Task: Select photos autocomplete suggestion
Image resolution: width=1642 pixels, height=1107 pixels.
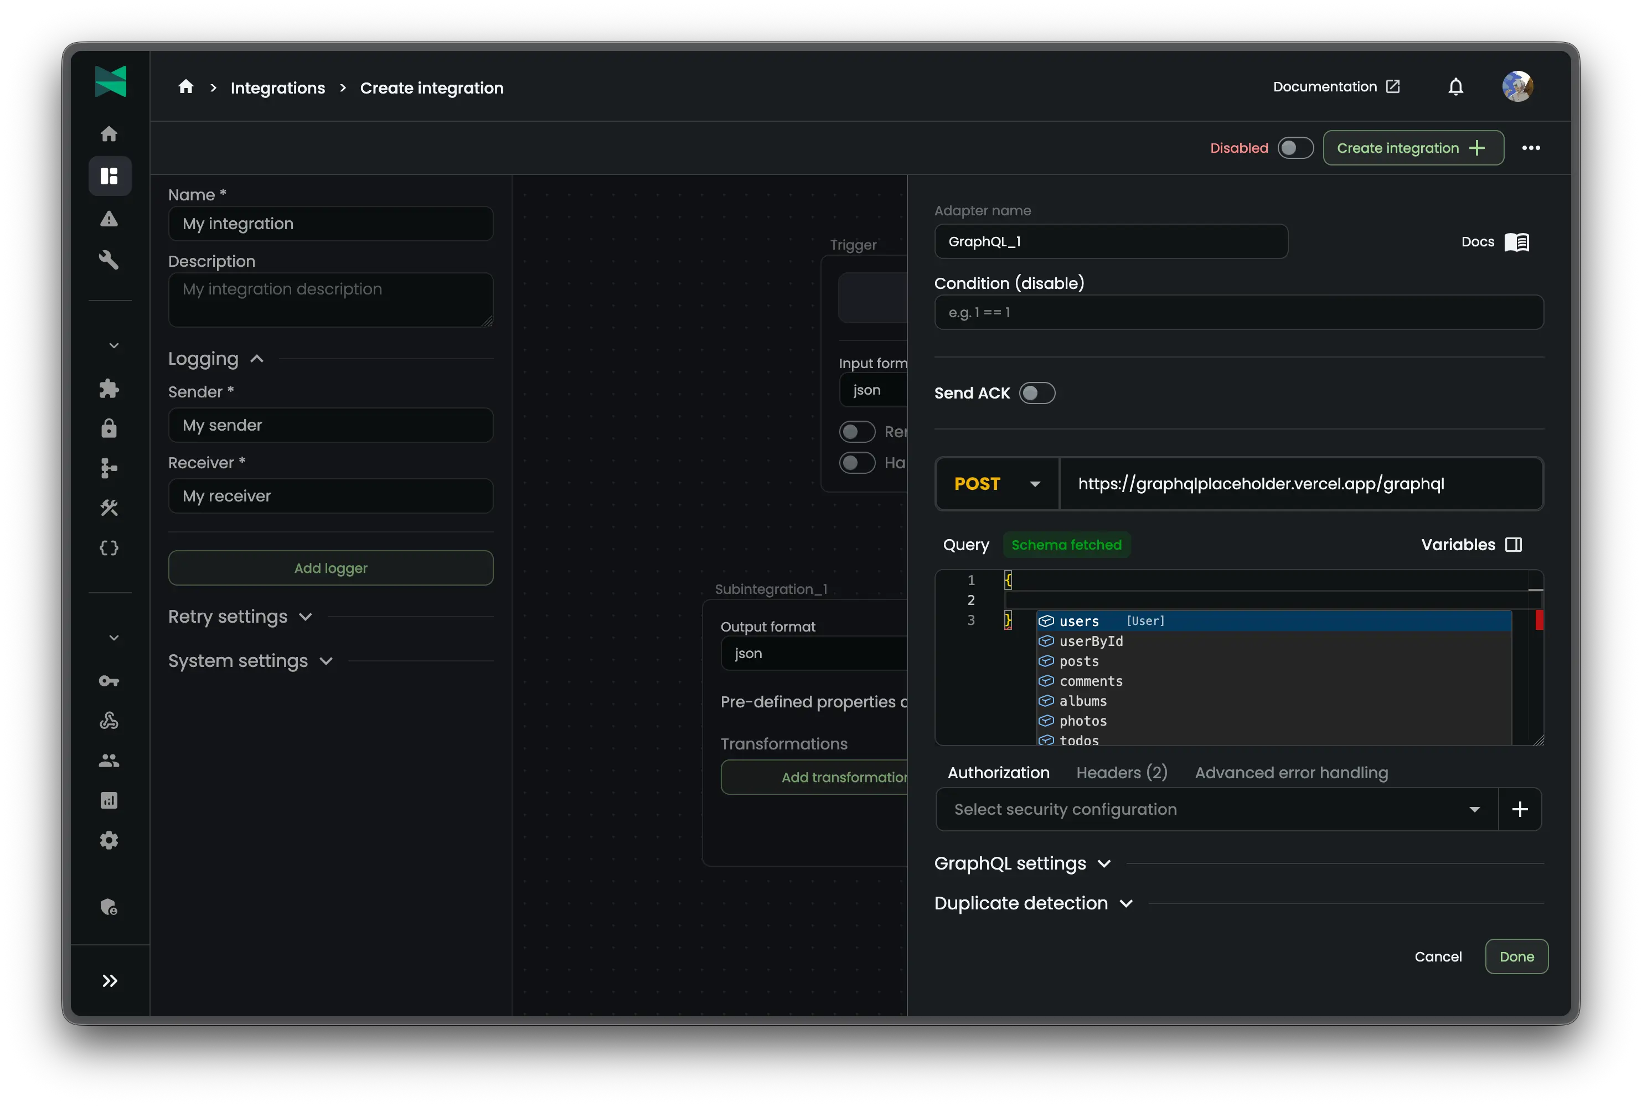Action: [x=1274, y=721]
